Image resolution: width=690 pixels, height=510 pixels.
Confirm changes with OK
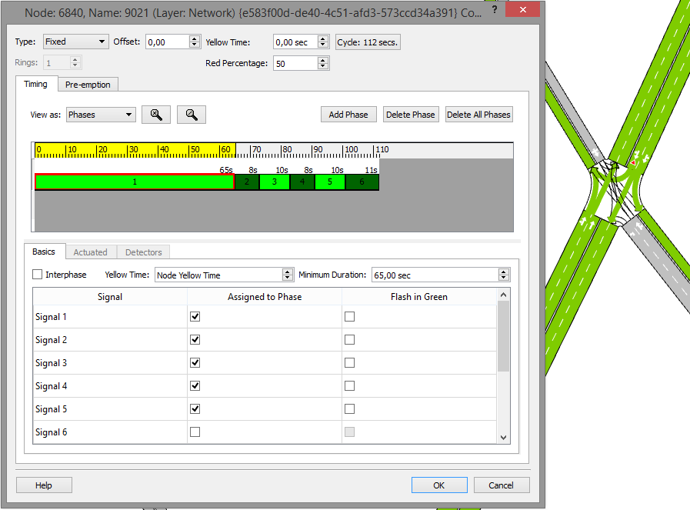pos(439,485)
